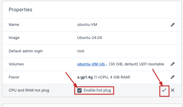Click the Default admin login label

(x=26, y=51)
